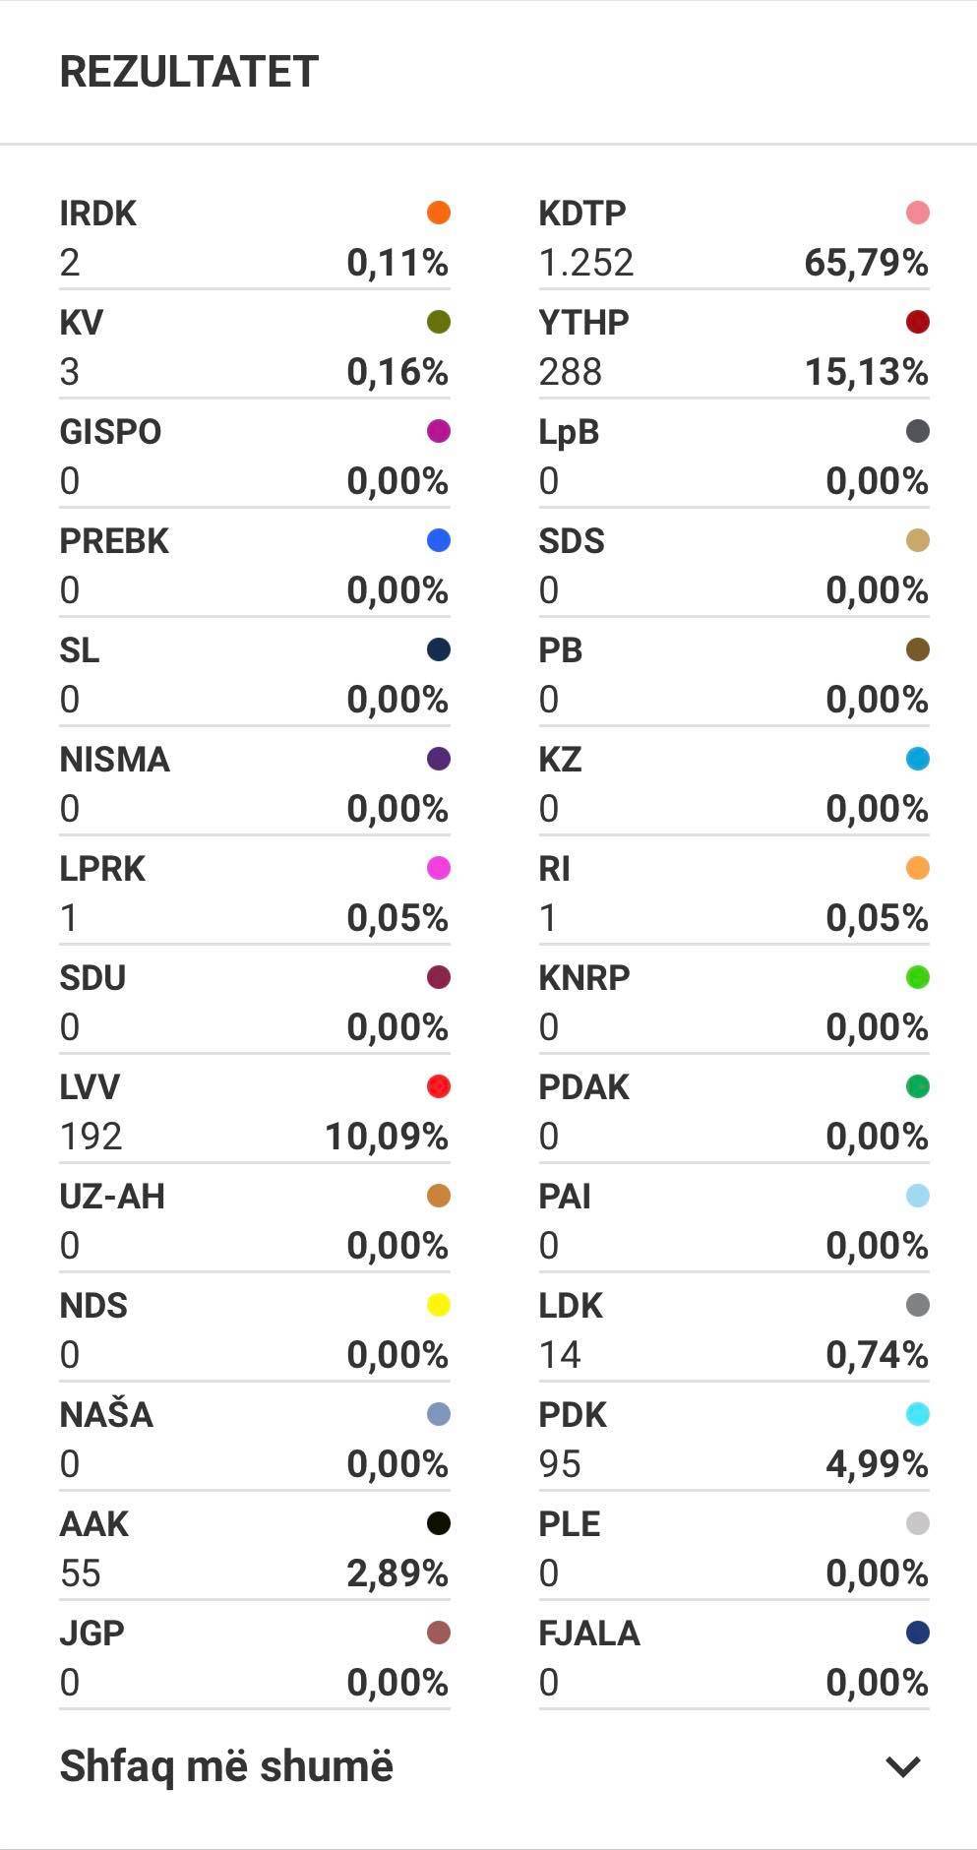Click the bright green KNRP dot

(917, 977)
